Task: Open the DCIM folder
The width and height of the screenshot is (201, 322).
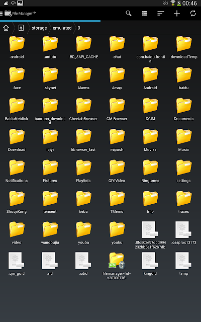Action: [150, 109]
